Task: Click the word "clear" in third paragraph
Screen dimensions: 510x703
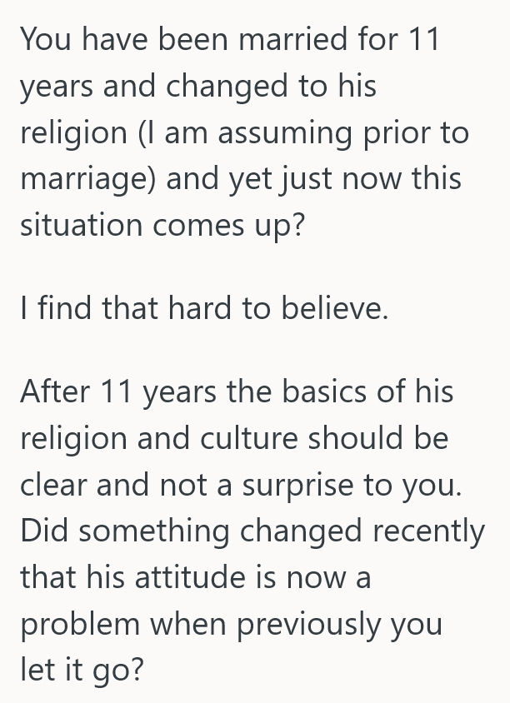Action: point(54,486)
